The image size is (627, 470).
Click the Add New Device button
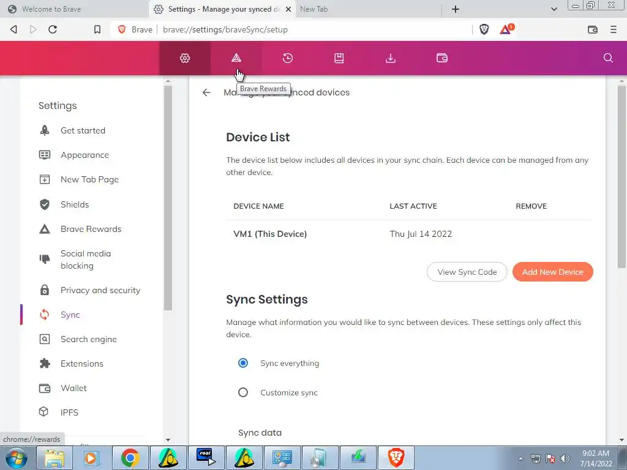click(553, 272)
